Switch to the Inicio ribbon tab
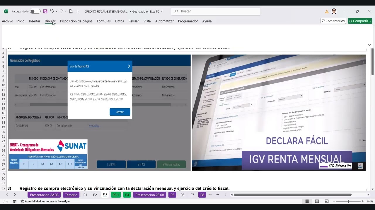The width and height of the screenshot is (375, 210). (x=21, y=21)
